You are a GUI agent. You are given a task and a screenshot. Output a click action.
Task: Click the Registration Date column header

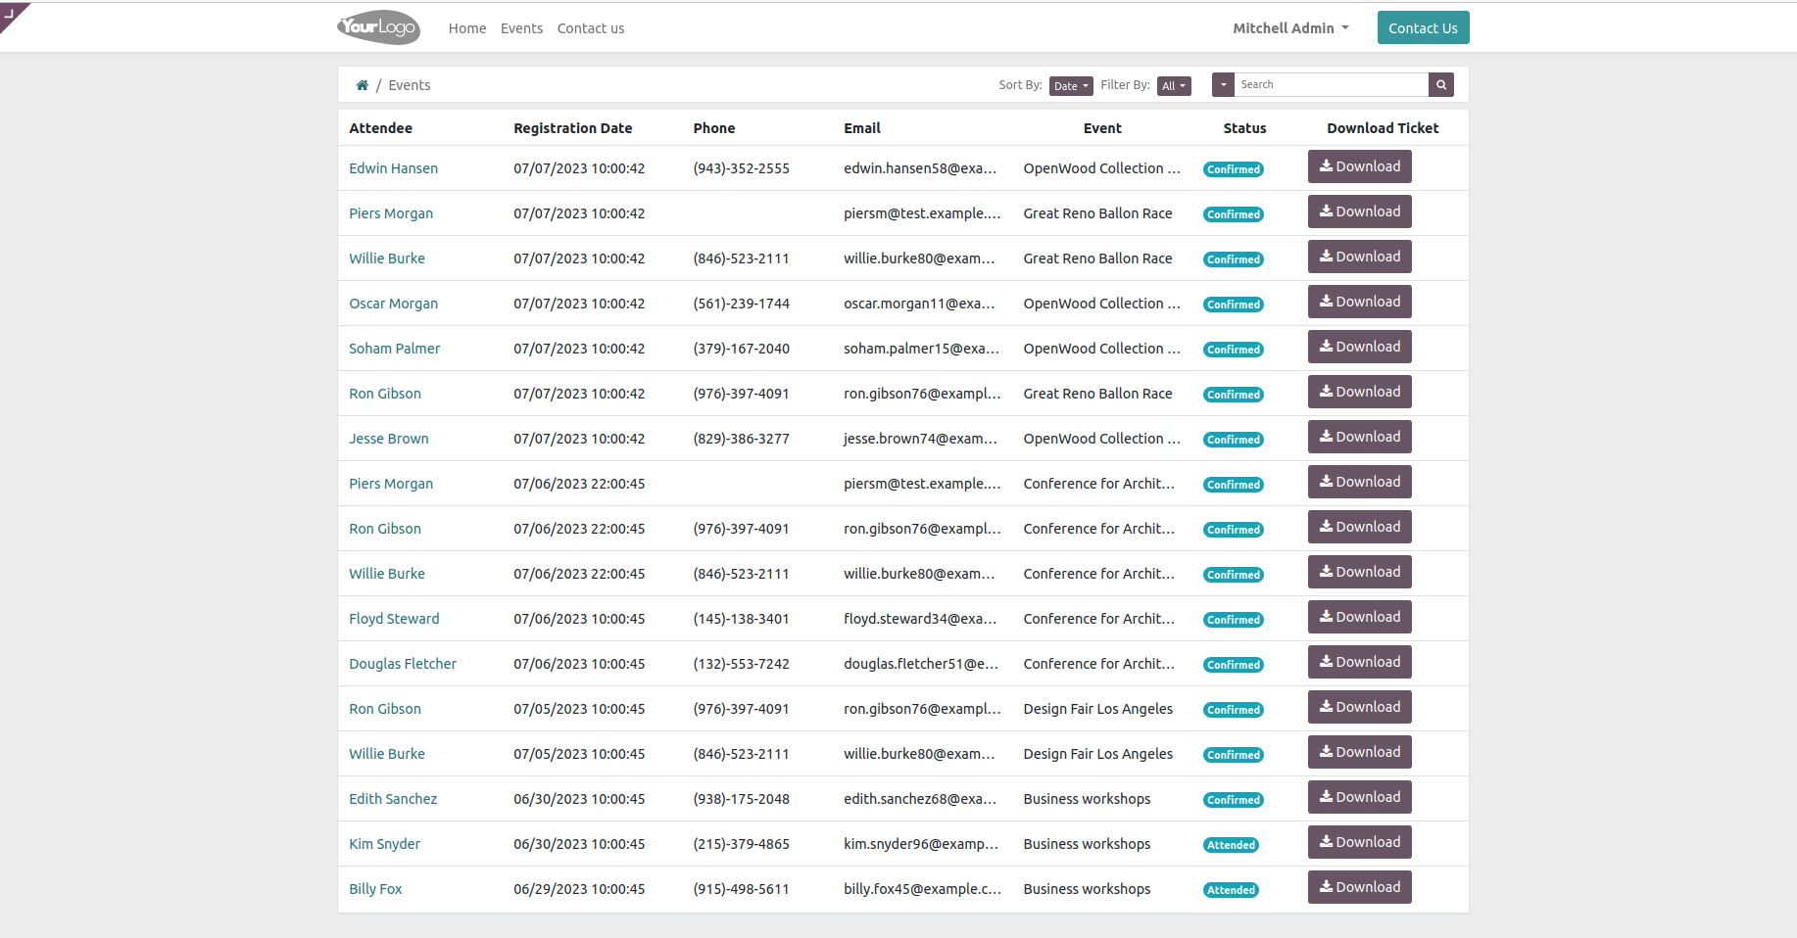coord(572,128)
